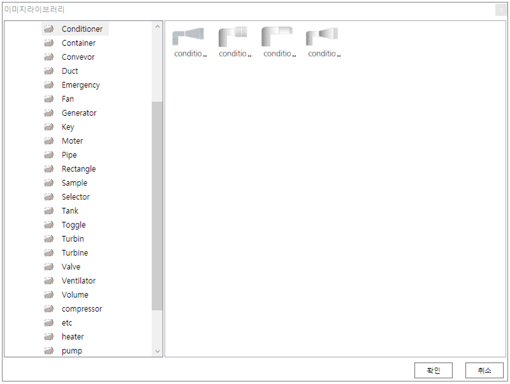Screen dimensions: 510x384
Task: Select the fourth conditioner thumbnail with small nozzle
Action: click(322, 37)
